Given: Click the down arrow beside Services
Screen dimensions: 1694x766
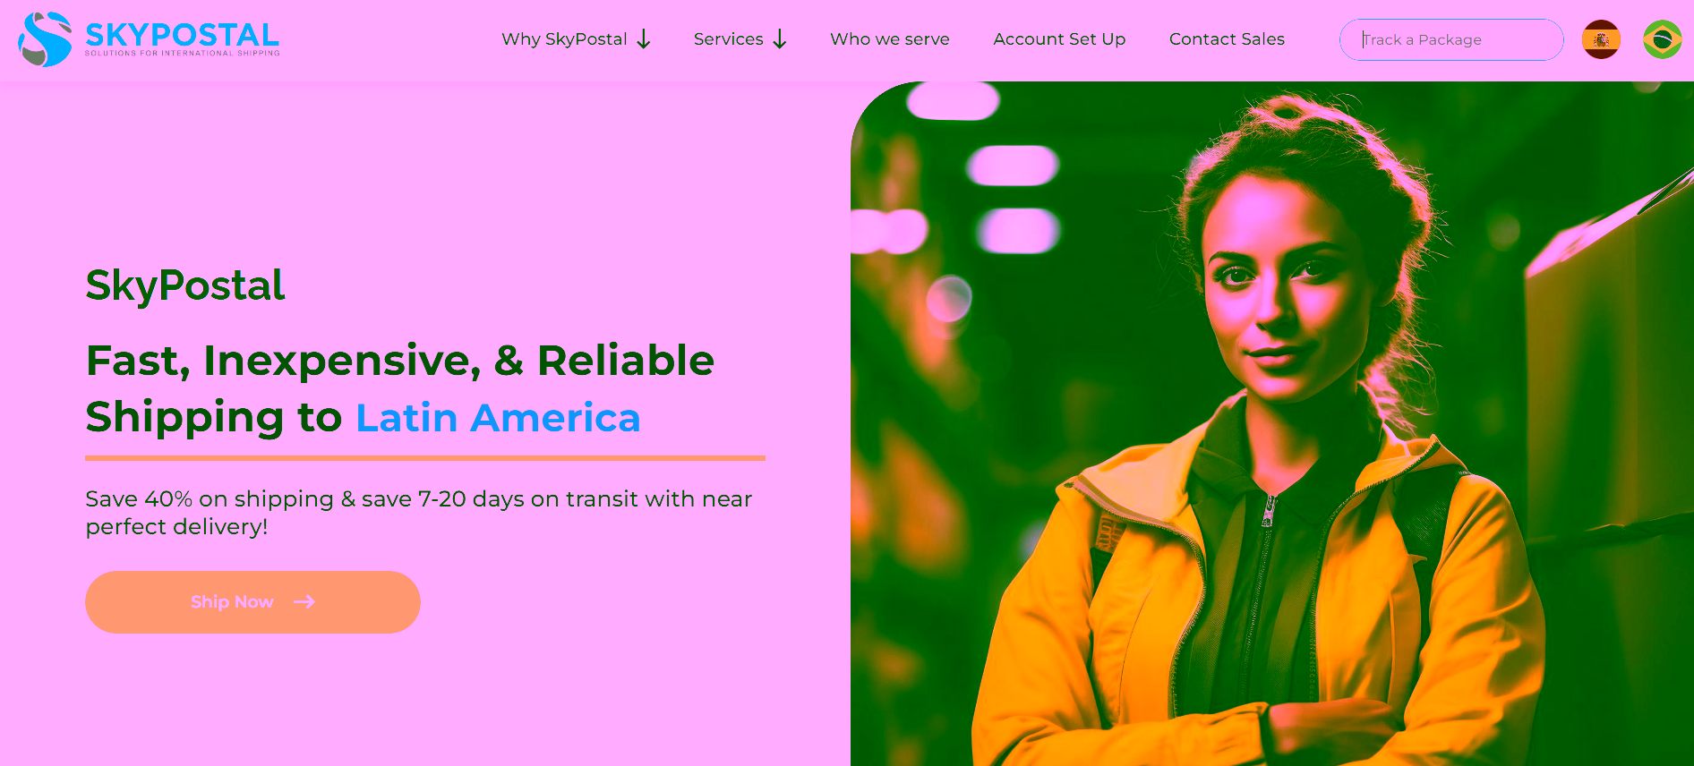Looking at the screenshot, I should pos(780,39).
